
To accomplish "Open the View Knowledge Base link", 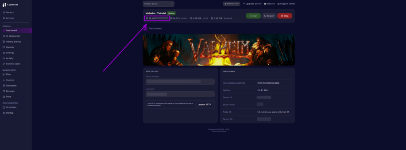I will 268,83.
